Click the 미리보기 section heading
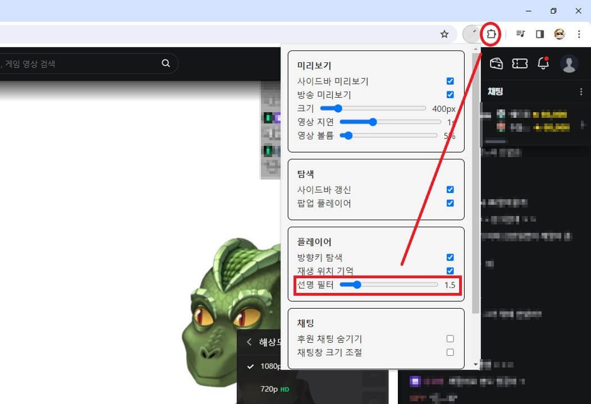This screenshot has height=404, width=591. [314, 66]
